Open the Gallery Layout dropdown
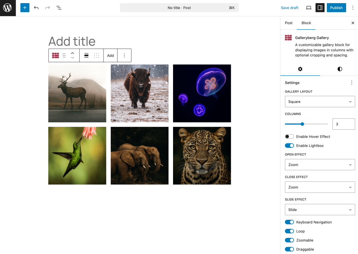This screenshot has width=358, height=254. click(x=320, y=102)
